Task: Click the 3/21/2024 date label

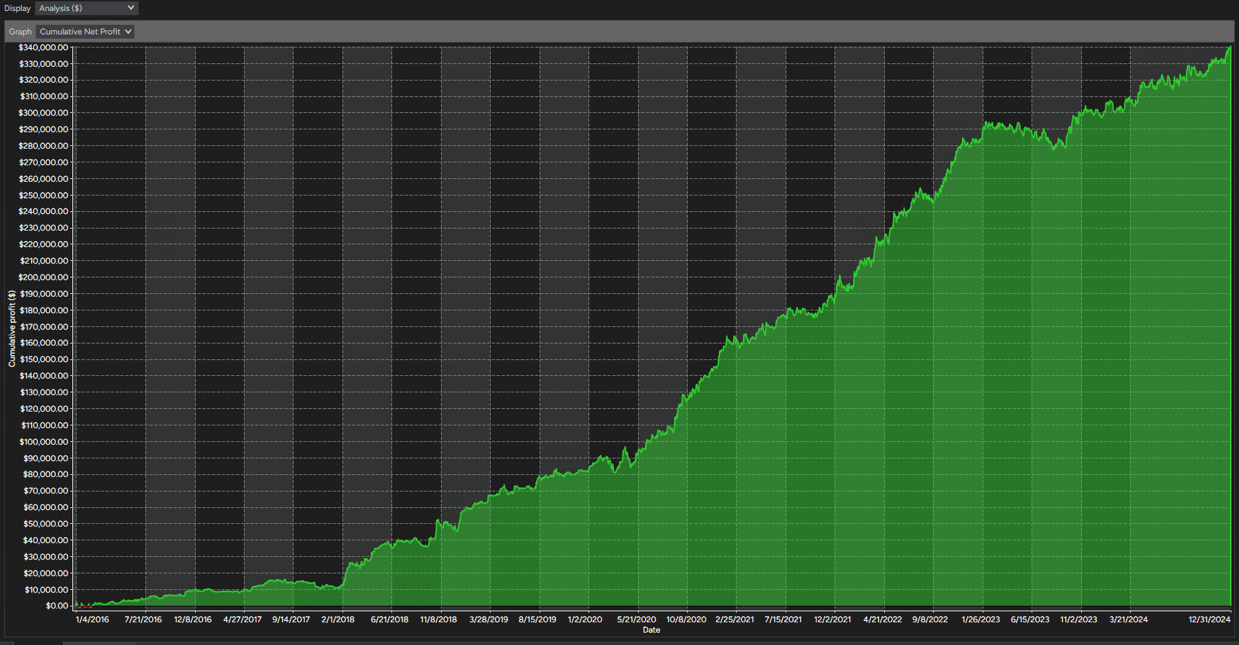Action: 1129,620
